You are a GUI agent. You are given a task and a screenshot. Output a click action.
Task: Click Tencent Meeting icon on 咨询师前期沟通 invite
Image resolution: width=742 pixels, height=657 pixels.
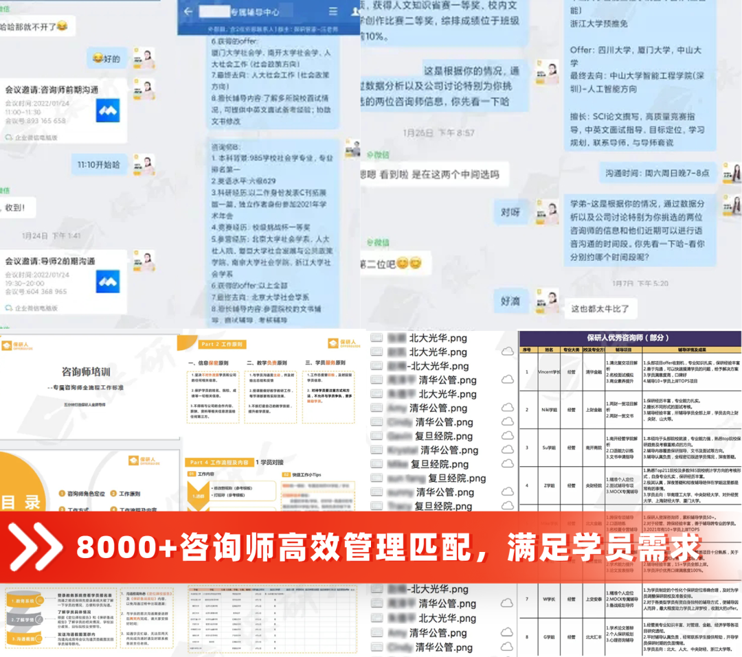point(108,111)
